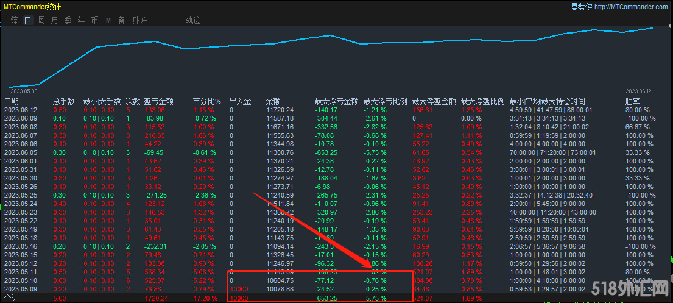The height and width of the screenshot is (303, 673).
Task: Open the 备 notes tab
Action: pos(121,20)
